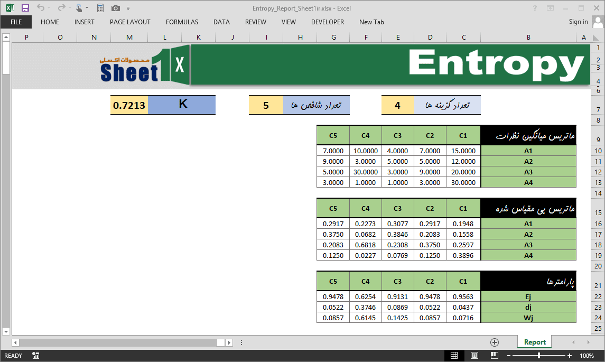605x362 pixels.
Task: Click the Touch/Mouse Mode hand icon
Action: click(x=79, y=8)
